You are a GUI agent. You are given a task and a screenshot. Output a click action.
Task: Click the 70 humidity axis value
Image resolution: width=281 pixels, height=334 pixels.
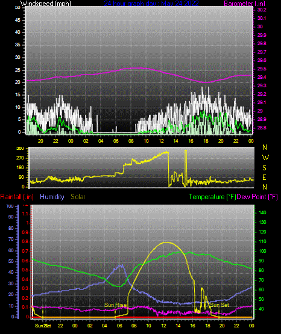[x=11, y=239]
